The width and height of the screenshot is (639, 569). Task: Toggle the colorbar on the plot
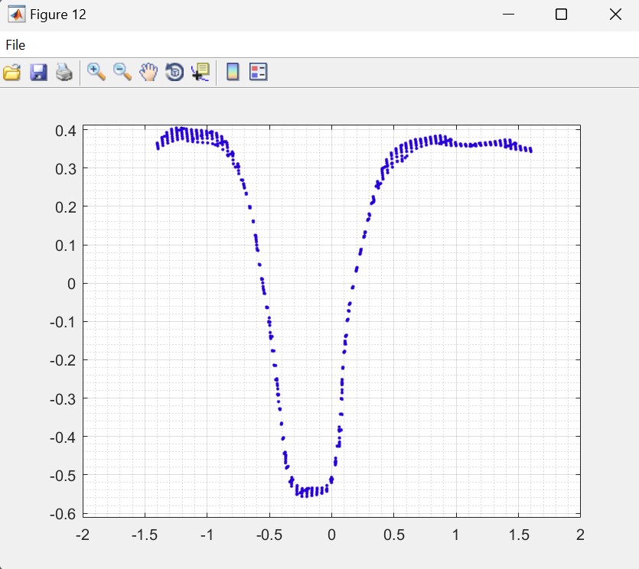click(x=233, y=73)
